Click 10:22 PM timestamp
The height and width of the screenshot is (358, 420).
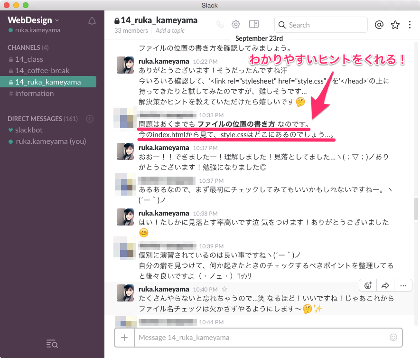pos(205,62)
